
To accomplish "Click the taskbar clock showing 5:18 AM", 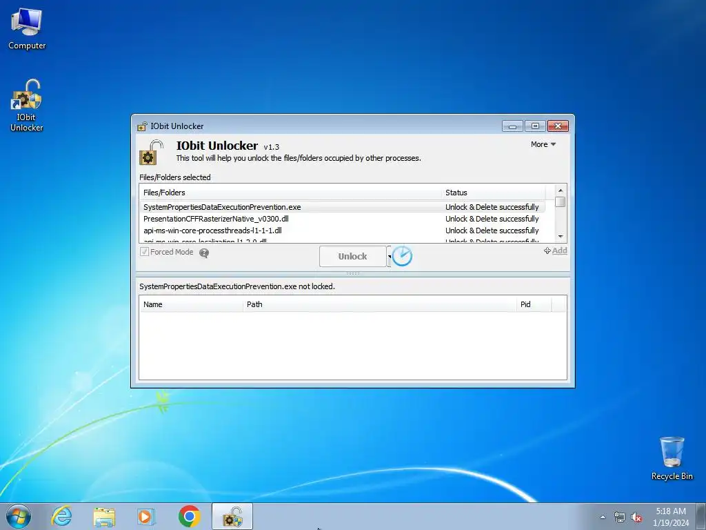I will (671, 517).
